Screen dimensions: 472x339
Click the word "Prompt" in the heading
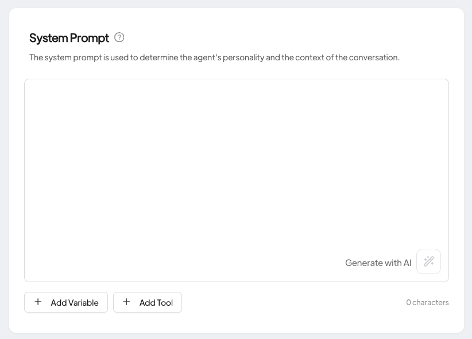pos(89,38)
